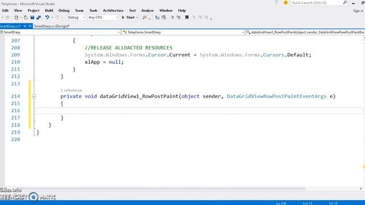
Task: Click the Clear bookmarks icon
Action: [206, 18]
